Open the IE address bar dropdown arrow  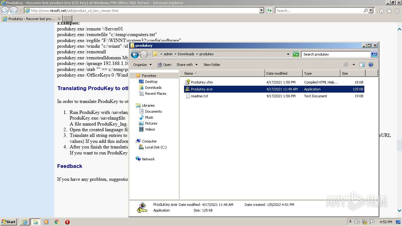coord(261,11)
